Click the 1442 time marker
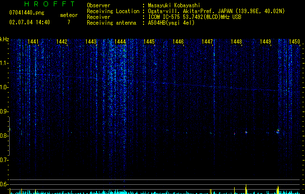The height and width of the screenshot is (194, 305). (62, 41)
